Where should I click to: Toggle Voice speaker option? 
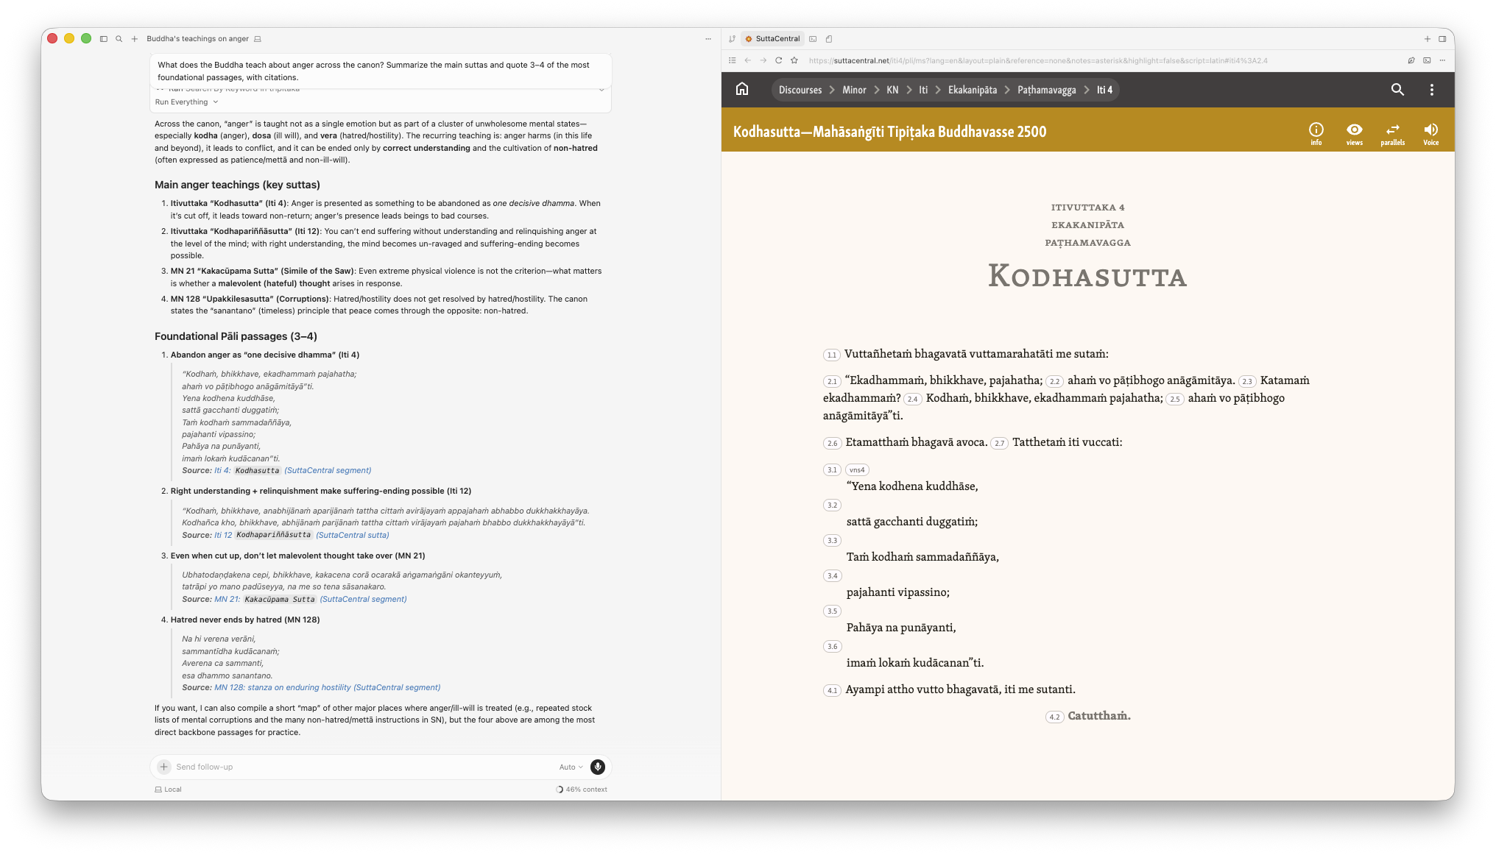(1430, 133)
